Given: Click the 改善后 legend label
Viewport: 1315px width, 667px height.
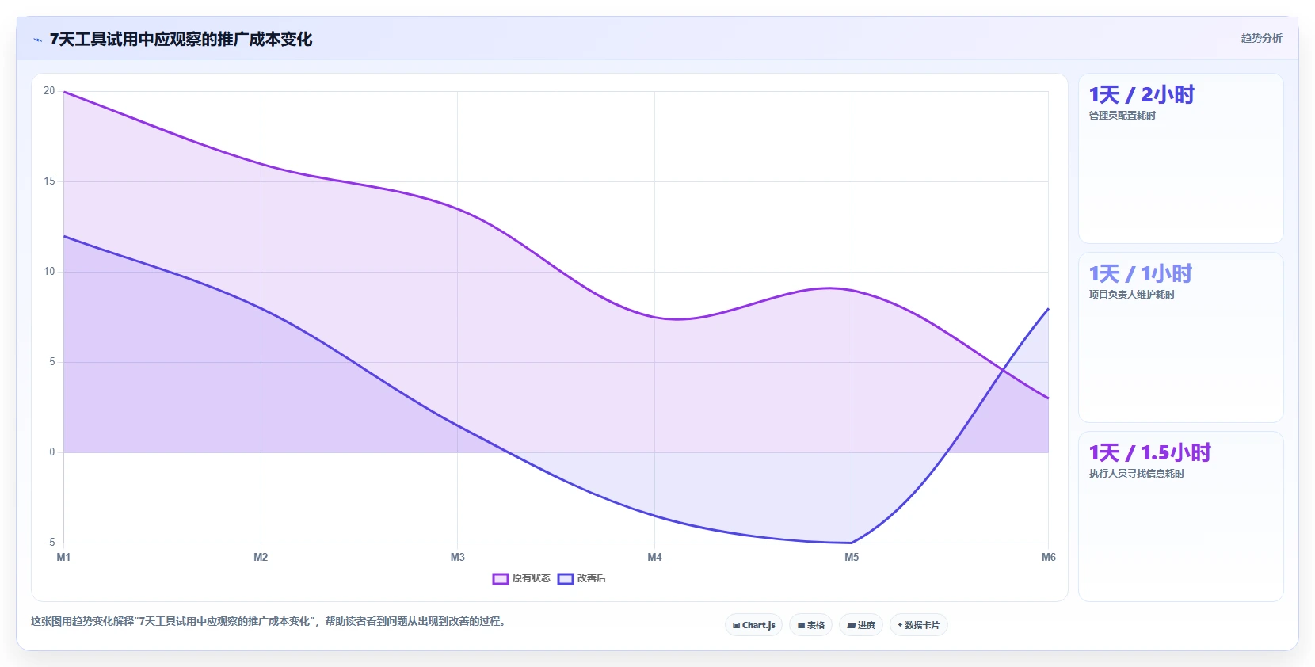Looking at the screenshot, I should (x=591, y=578).
